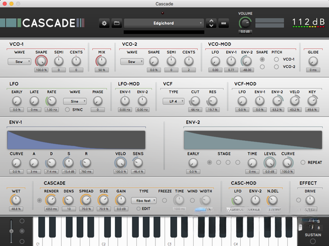Open the Edgichord preset dropdown

163,23
